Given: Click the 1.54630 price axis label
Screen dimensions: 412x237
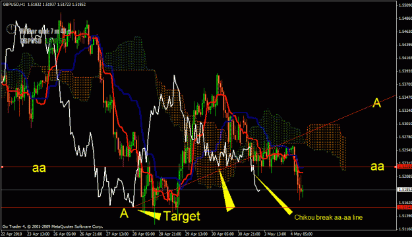Looking at the screenshot, I should click(x=405, y=32).
